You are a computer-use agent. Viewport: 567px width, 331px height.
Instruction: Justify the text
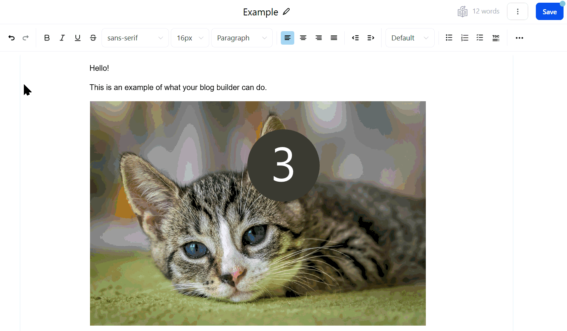334,38
